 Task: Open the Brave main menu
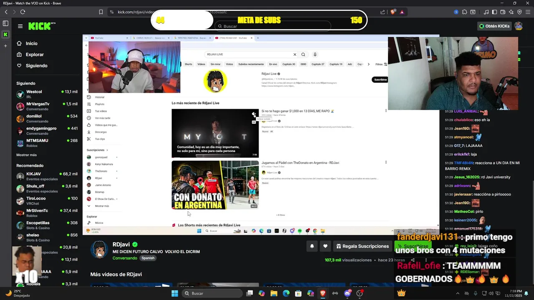click(x=528, y=12)
